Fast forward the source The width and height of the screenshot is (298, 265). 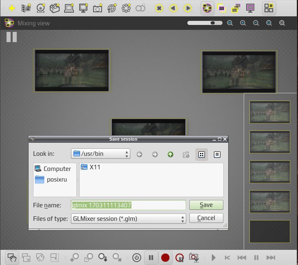coord(271,258)
